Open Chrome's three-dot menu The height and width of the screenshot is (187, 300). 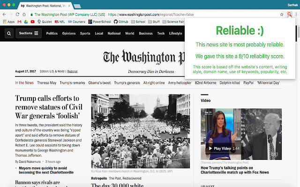point(296,14)
